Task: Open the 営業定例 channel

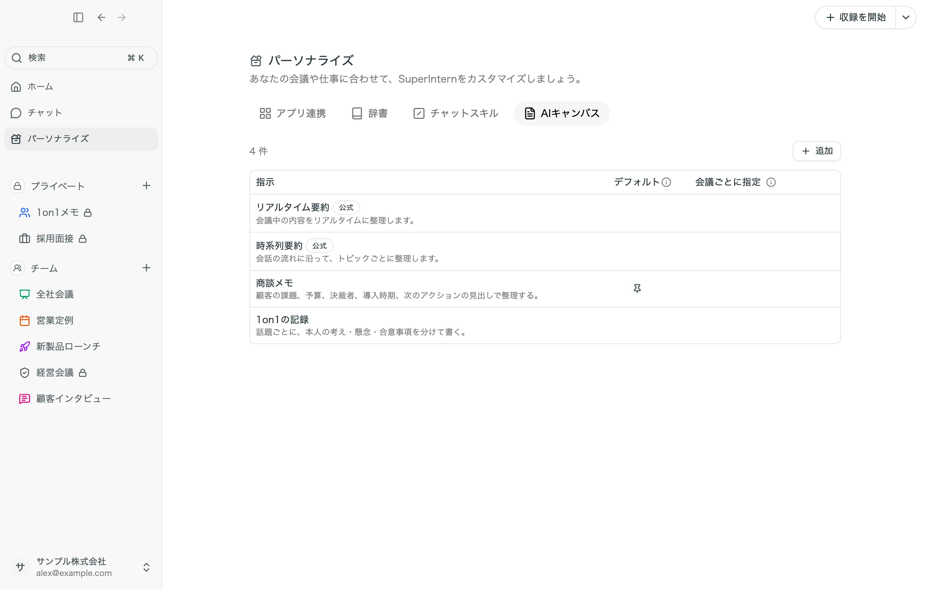Action: click(81, 321)
